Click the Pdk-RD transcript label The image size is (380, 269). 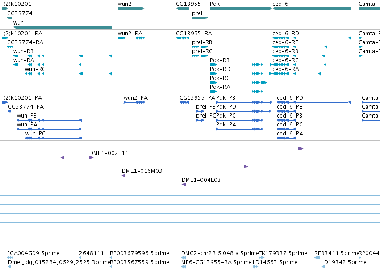[x=220, y=69]
